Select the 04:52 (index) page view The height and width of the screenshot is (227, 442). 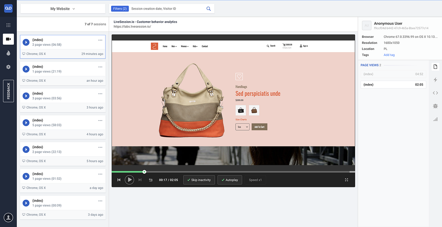pyautogui.click(x=393, y=74)
